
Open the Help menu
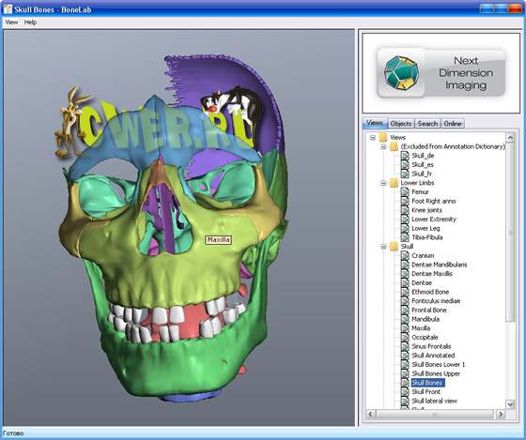(30, 23)
